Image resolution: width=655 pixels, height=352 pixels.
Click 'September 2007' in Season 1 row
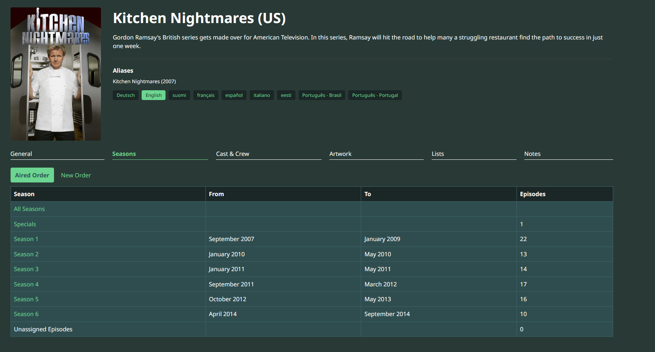pyautogui.click(x=231, y=239)
